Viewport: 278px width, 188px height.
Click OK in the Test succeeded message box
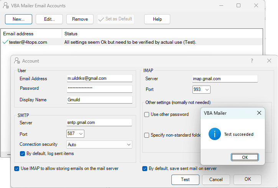[245, 157]
